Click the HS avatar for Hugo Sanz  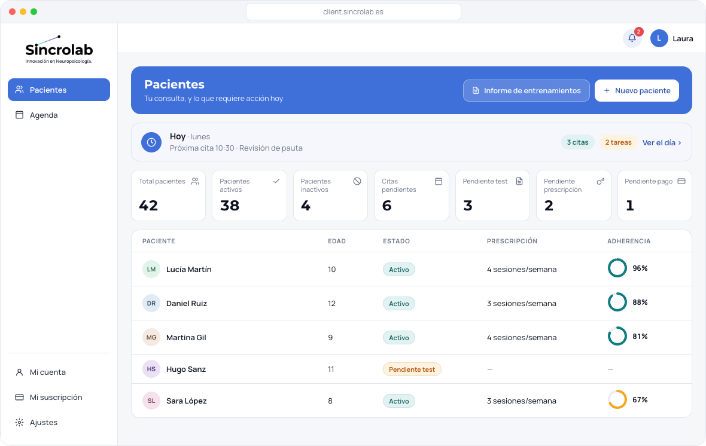coord(151,369)
